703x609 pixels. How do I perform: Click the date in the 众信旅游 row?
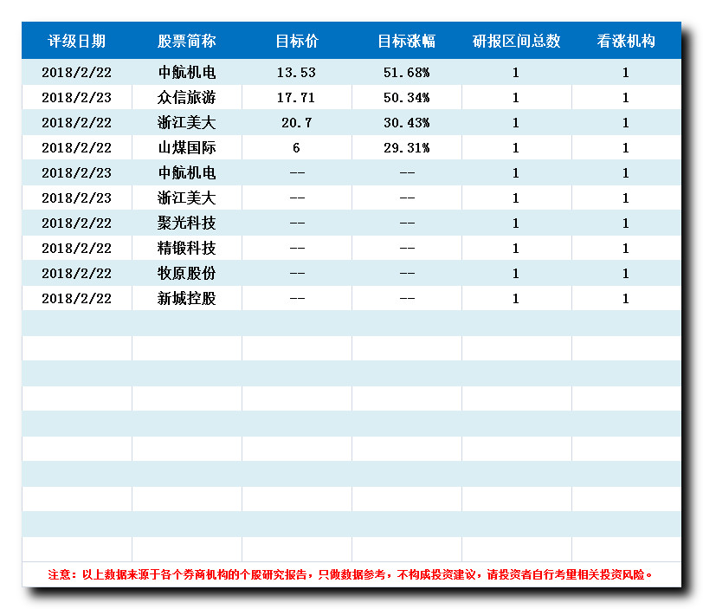coord(77,98)
